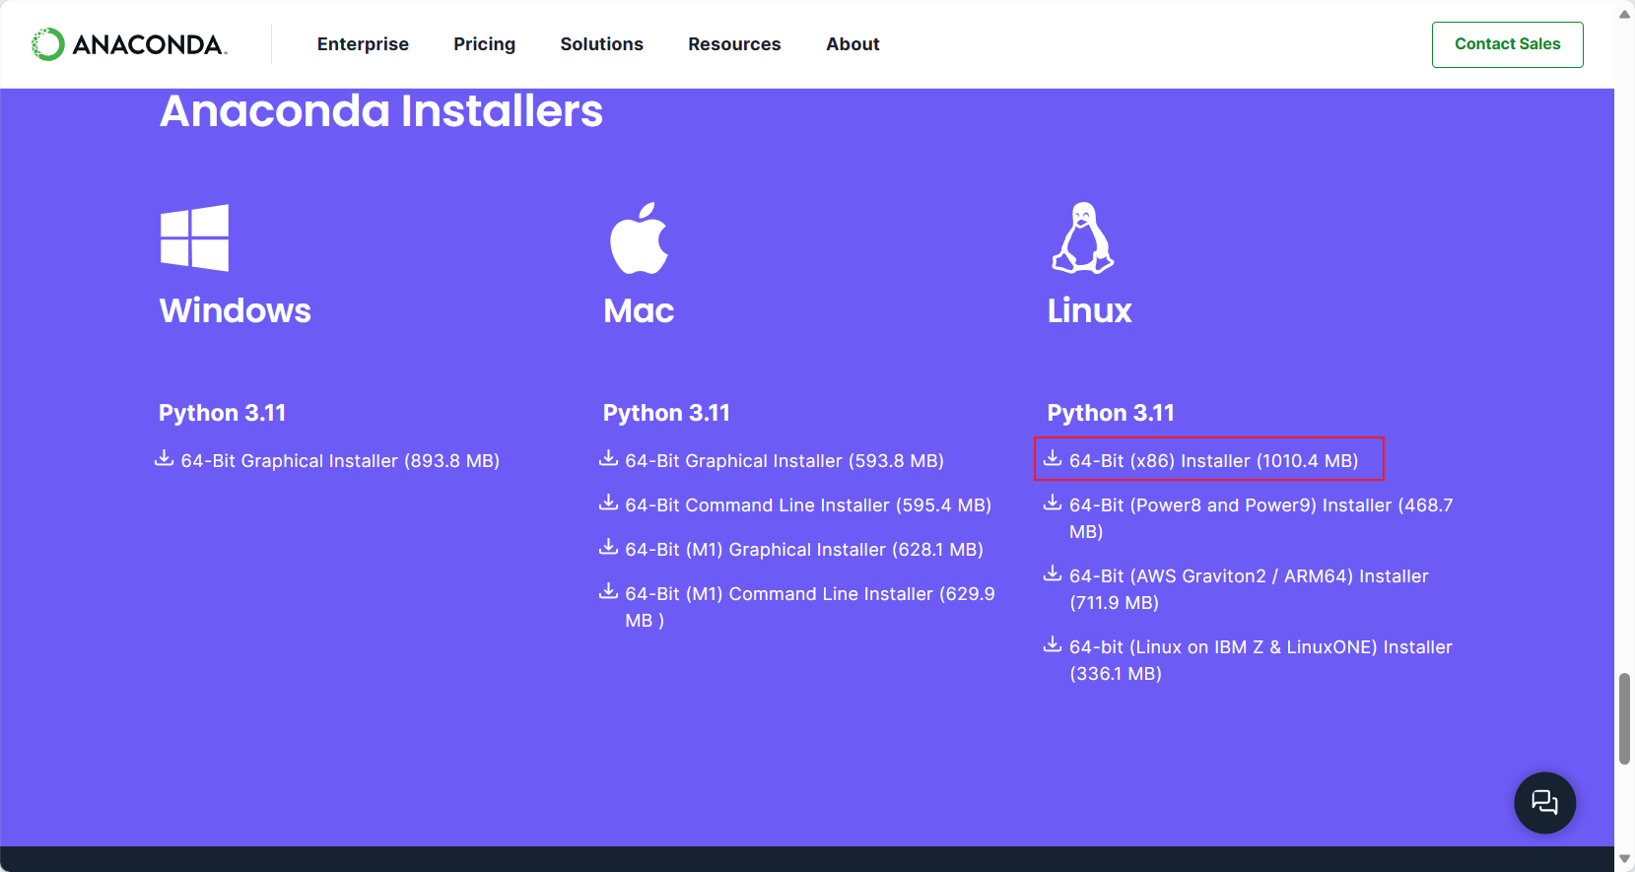Screen dimensions: 1635x872
Task: Click the scrollbar up arrow
Action: click(1624, 14)
